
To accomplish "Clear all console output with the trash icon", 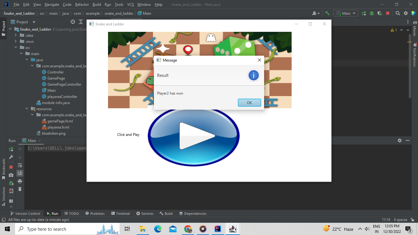I will (20, 189).
